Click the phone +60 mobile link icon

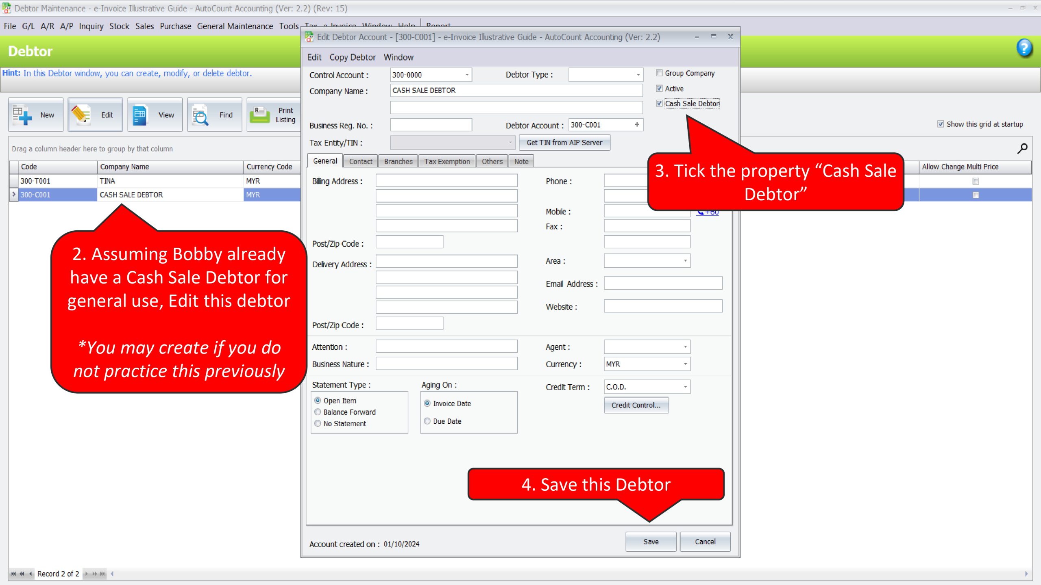pos(708,212)
